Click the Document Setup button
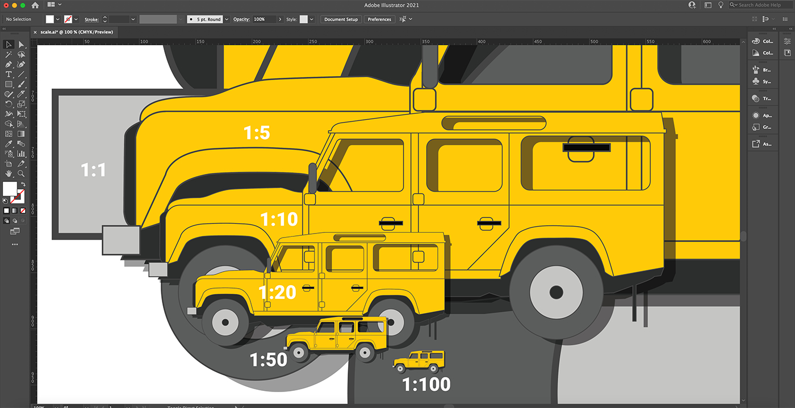This screenshot has width=795, height=408. (341, 19)
